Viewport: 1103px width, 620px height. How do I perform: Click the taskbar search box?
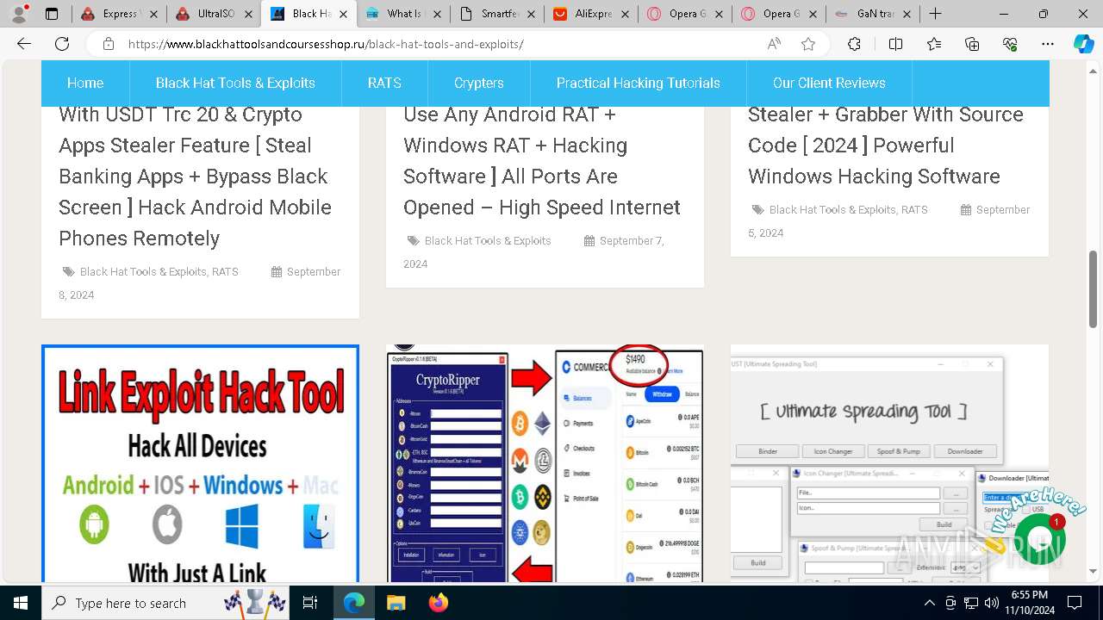coord(166,603)
